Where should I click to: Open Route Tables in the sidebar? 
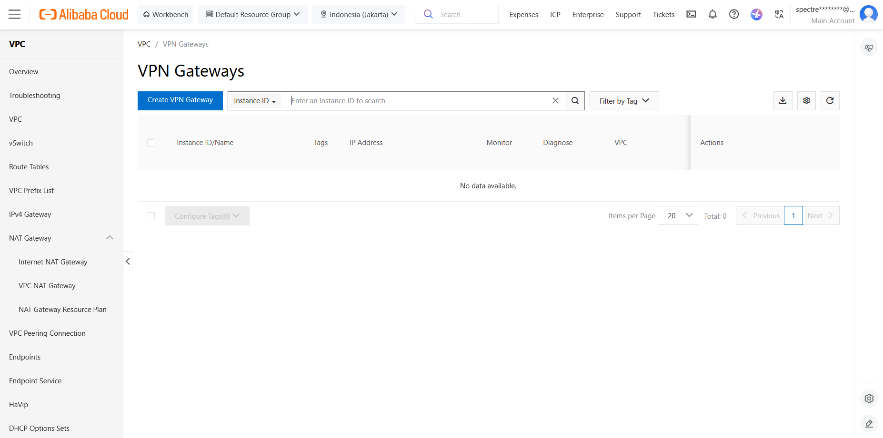click(x=29, y=167)
